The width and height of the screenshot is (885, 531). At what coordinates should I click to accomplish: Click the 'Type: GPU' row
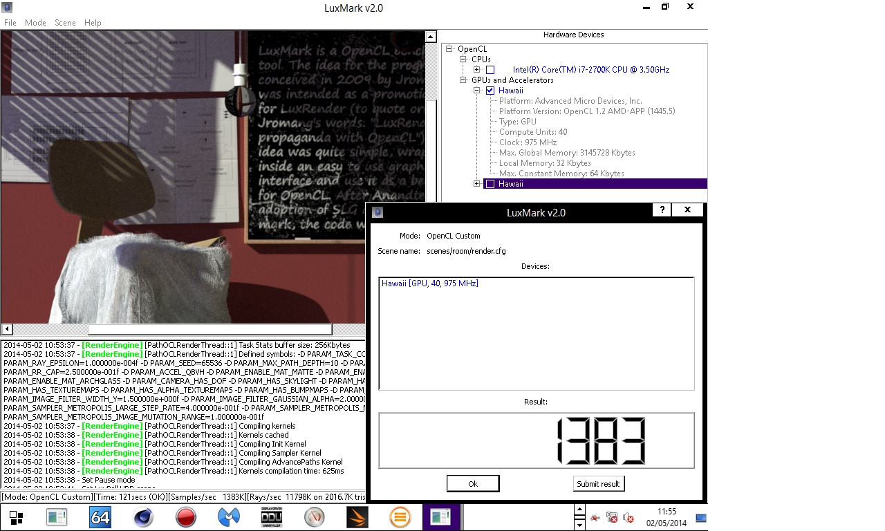point(518,122)
